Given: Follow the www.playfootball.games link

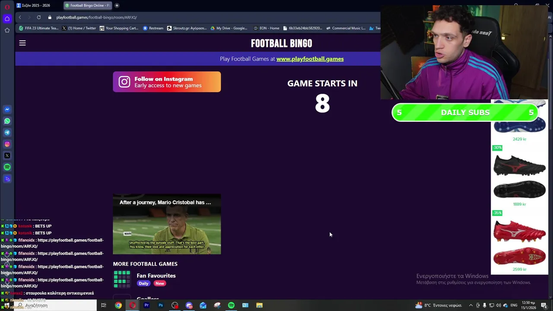Looking at the screenshot, I should (310, 59).
